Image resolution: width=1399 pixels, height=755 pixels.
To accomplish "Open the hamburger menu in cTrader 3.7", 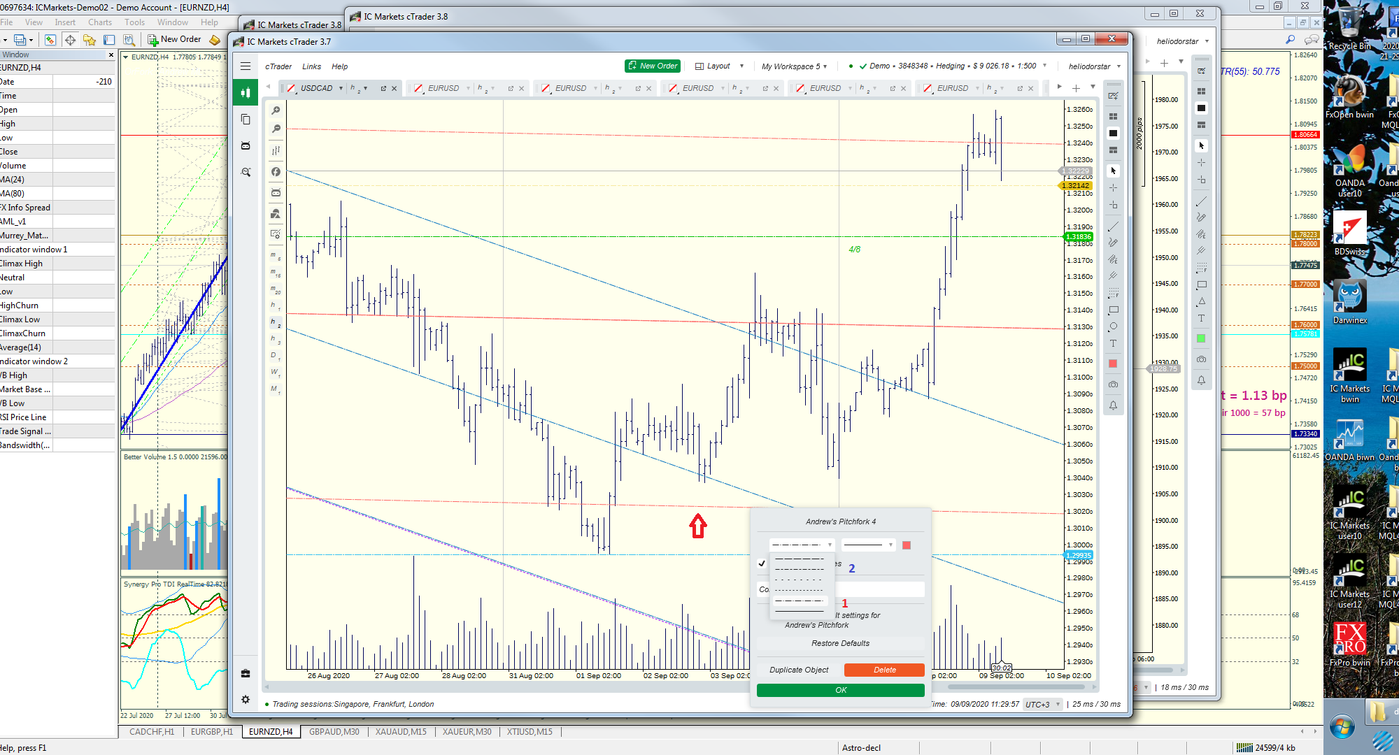I will [246, 66].
